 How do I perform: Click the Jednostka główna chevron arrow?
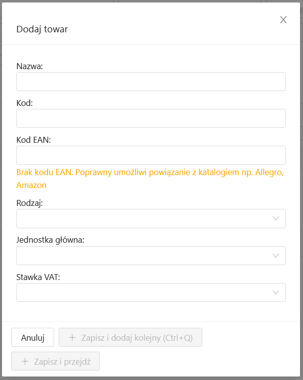tap(276, 256)
